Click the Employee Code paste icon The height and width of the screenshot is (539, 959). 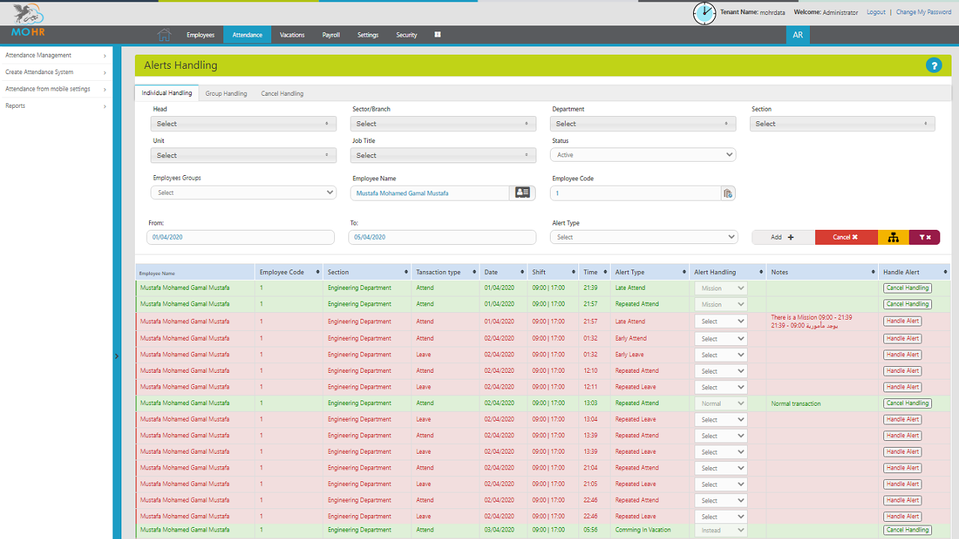[x=727, y=193]
